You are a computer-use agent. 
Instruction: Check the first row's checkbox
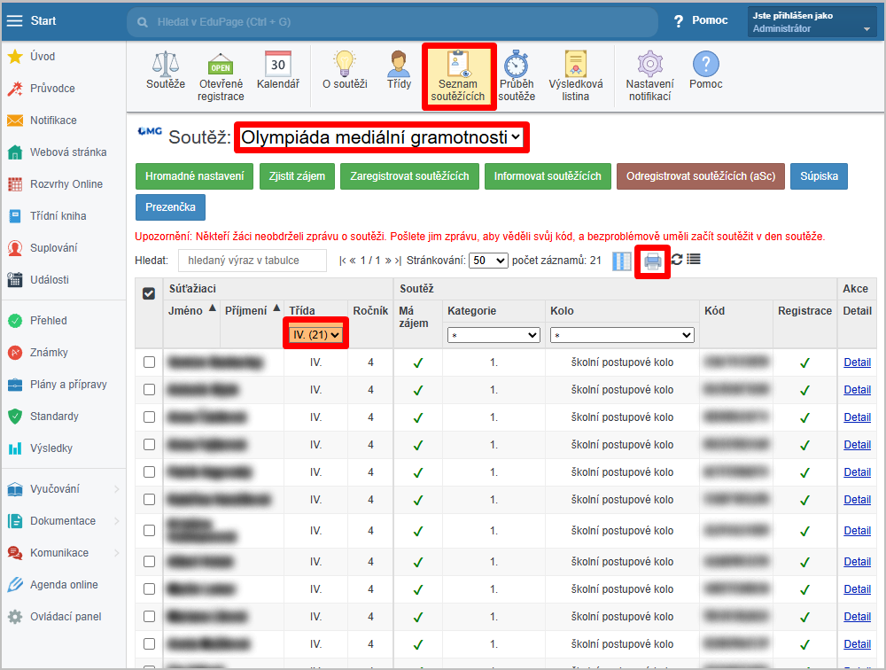(x=149, y=362)
